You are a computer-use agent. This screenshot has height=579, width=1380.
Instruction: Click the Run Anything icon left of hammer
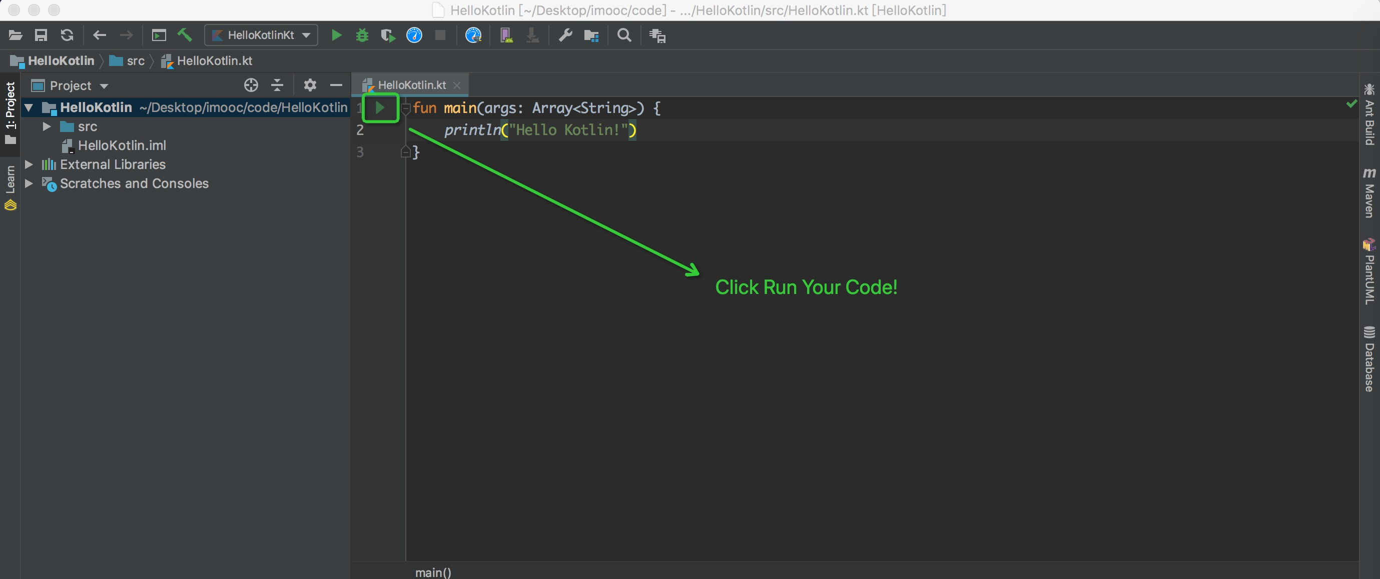coord(159,35)
